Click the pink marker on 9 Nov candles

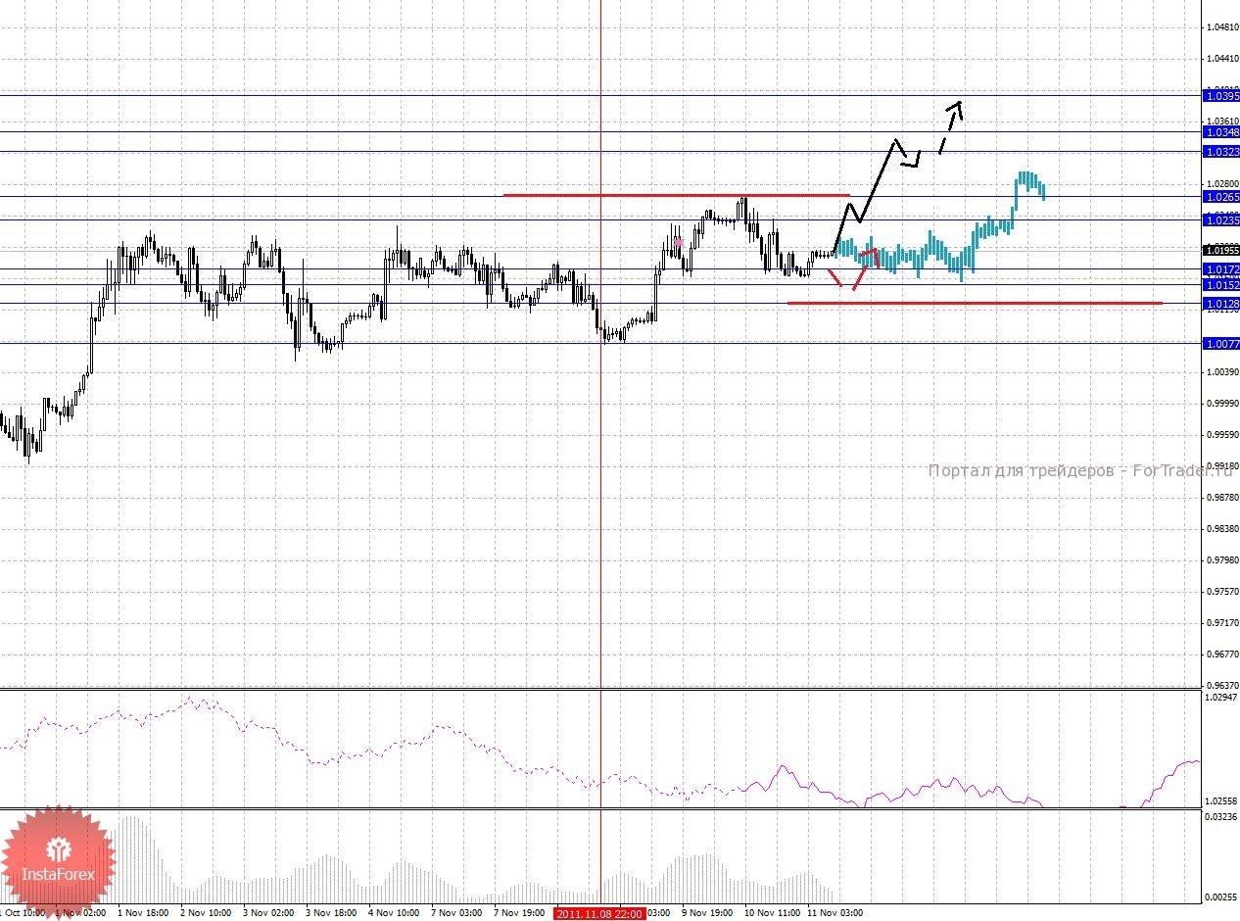click(678, 241)
